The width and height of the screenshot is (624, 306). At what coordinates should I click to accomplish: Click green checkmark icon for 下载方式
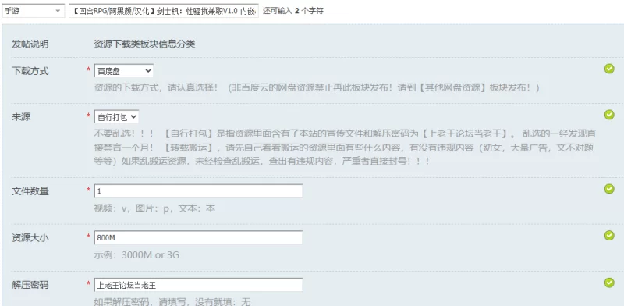click(609, 69)
